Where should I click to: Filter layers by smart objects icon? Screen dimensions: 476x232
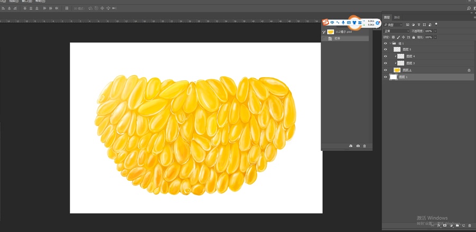430,25
